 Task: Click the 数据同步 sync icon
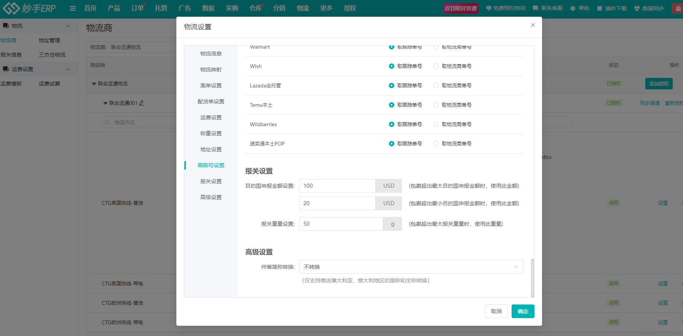point(637,8)
